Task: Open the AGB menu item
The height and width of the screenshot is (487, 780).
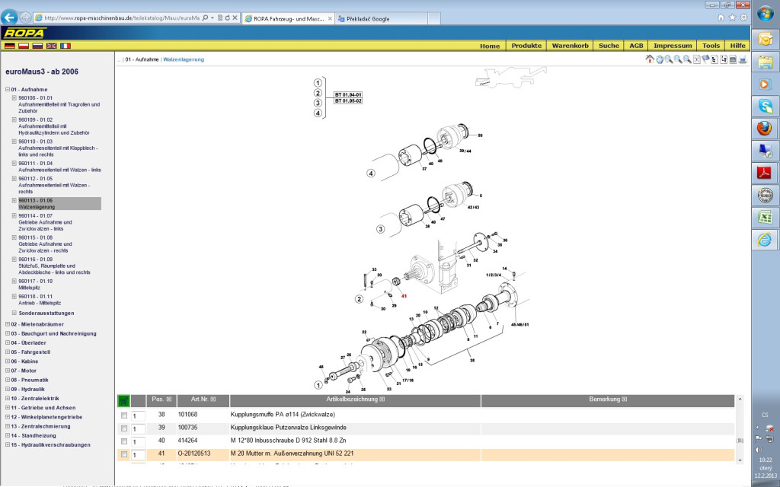Action: pyautogui.click(x=636, y=46)
